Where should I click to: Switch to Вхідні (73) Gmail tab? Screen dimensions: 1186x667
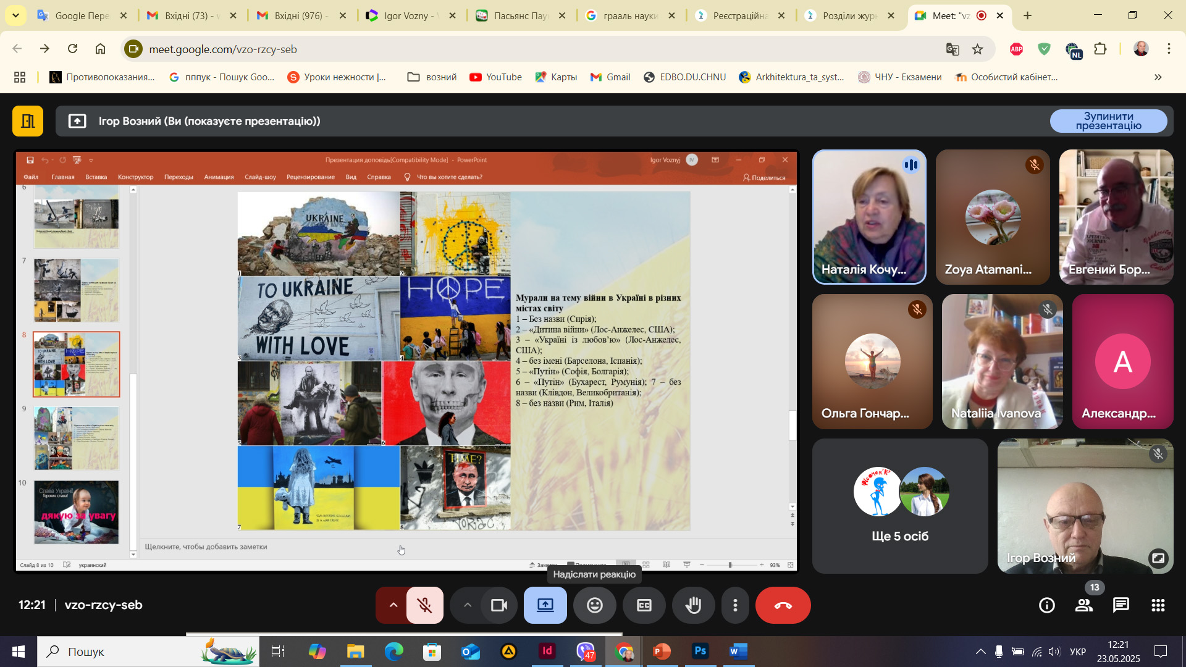[192, 15]
